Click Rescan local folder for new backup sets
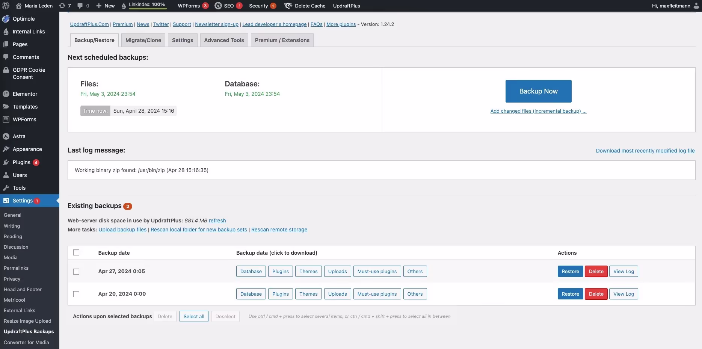The height and width of the screenshot is (349, 702). tap(199, 230)
